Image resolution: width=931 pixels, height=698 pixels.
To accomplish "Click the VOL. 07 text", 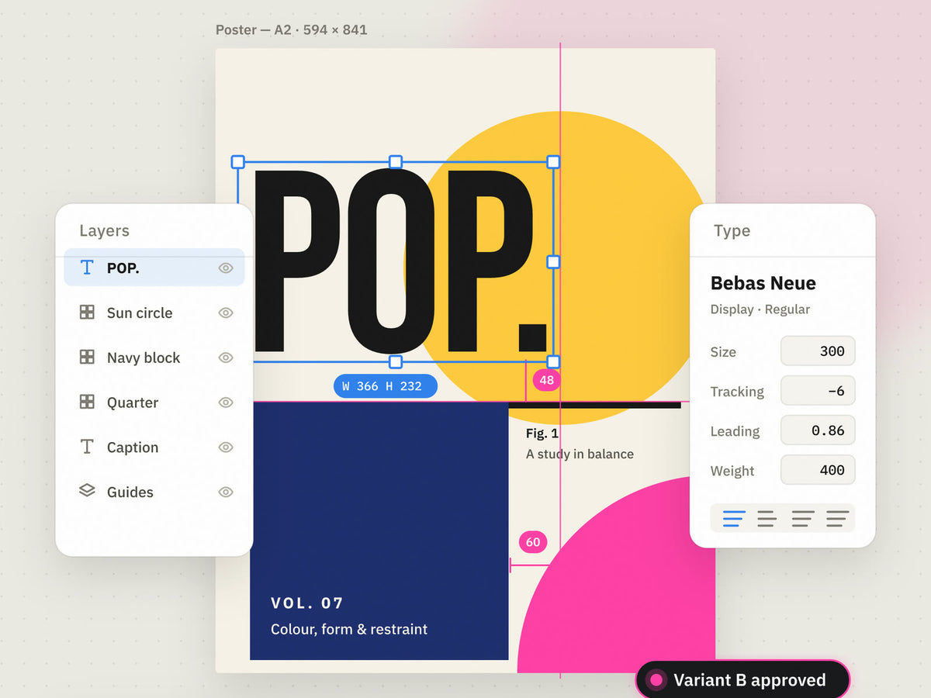I will (x=307, y=603).
